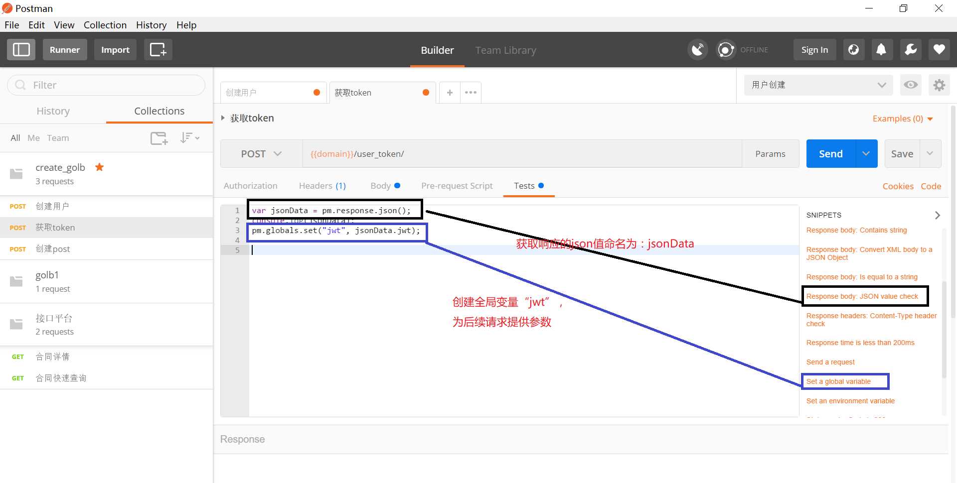Click the Import button
Image resolution: width=957 pixels, height=483 pixels.
[115, 50]
